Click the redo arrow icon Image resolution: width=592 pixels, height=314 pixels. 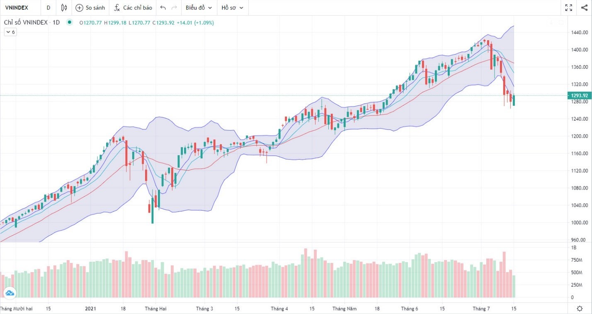(x=174, y=8)
